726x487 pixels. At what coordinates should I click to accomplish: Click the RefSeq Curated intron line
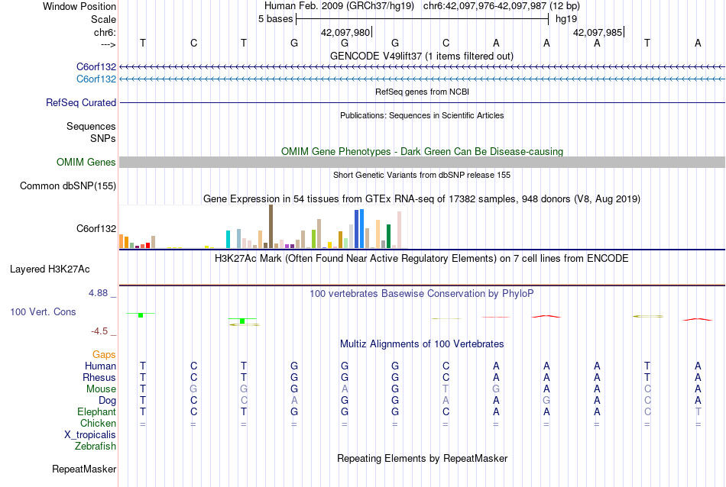point(422,103)
